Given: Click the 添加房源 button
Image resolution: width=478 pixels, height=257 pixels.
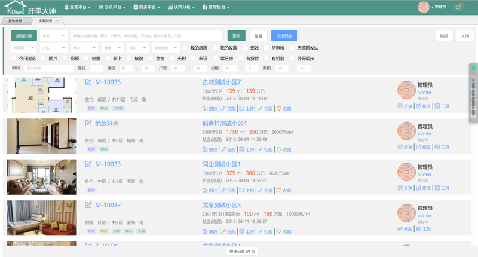Looking at the screenshot, I should coord(24,36).
